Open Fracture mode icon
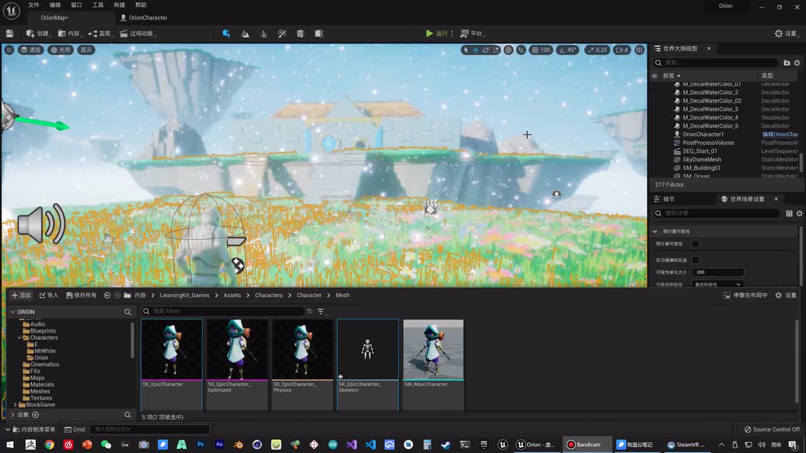Viewport: 806px width, 453px height. [300, 33]
